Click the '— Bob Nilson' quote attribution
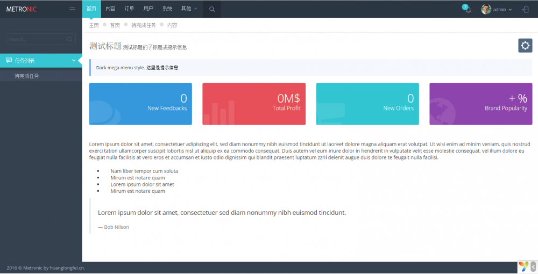The height and width of the screenshot is (274, 538). pos(114,227)
